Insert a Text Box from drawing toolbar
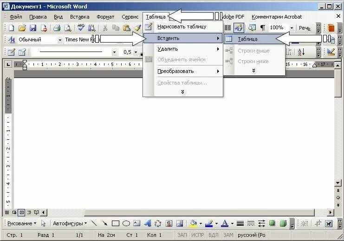This screenshot has width=344, height=241. click(136, 223)
